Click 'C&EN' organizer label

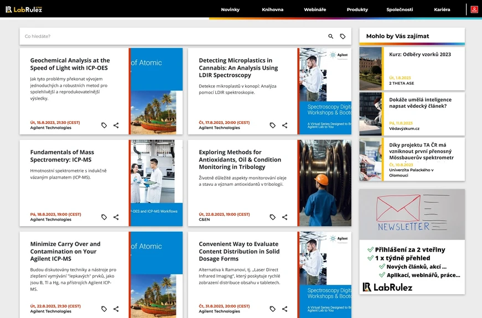pyautogui.click(x=204, y=220)
